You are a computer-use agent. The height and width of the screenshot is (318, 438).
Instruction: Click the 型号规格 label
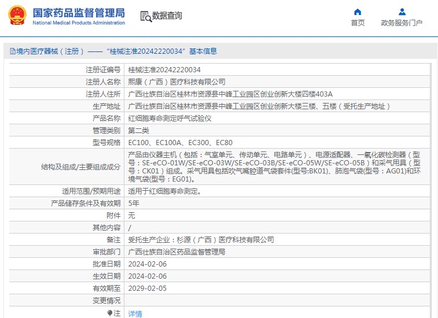click(106, 143)
